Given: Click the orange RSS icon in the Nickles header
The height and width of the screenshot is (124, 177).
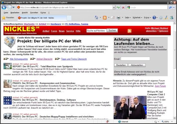Looking at the screenshot, I should point(129,31).
